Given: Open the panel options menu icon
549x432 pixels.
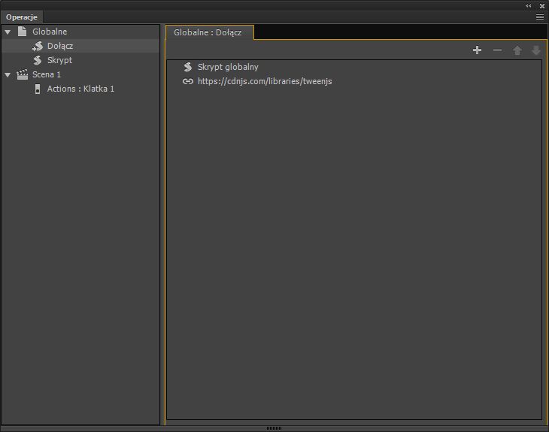Looking at the screenshot, I should point(540,17).
